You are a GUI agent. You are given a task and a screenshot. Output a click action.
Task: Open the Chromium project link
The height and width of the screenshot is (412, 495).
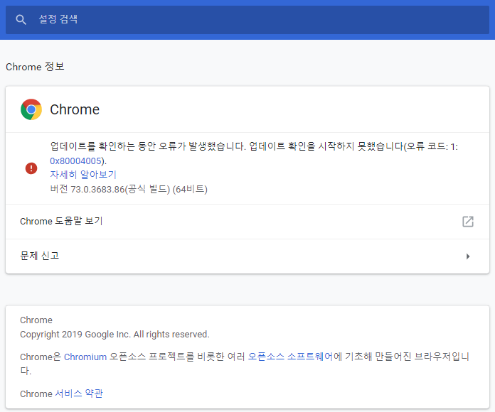(85, 357)
